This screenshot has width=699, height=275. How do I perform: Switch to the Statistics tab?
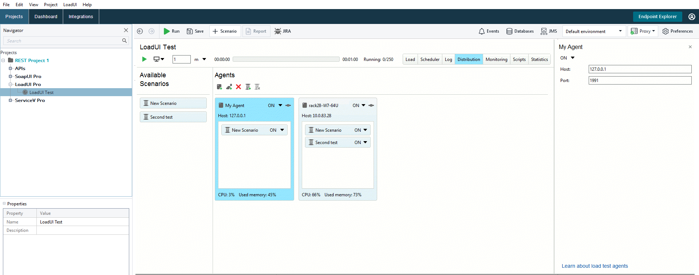point(539,59)
